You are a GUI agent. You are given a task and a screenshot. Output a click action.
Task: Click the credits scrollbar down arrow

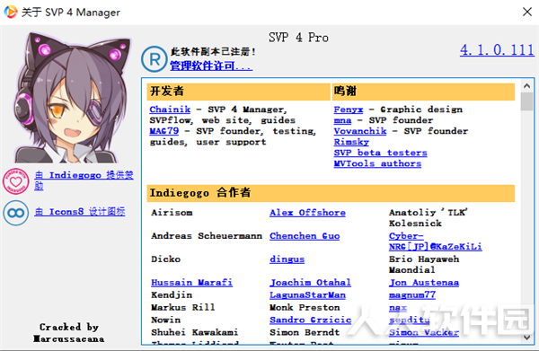(x=527, y=338)
